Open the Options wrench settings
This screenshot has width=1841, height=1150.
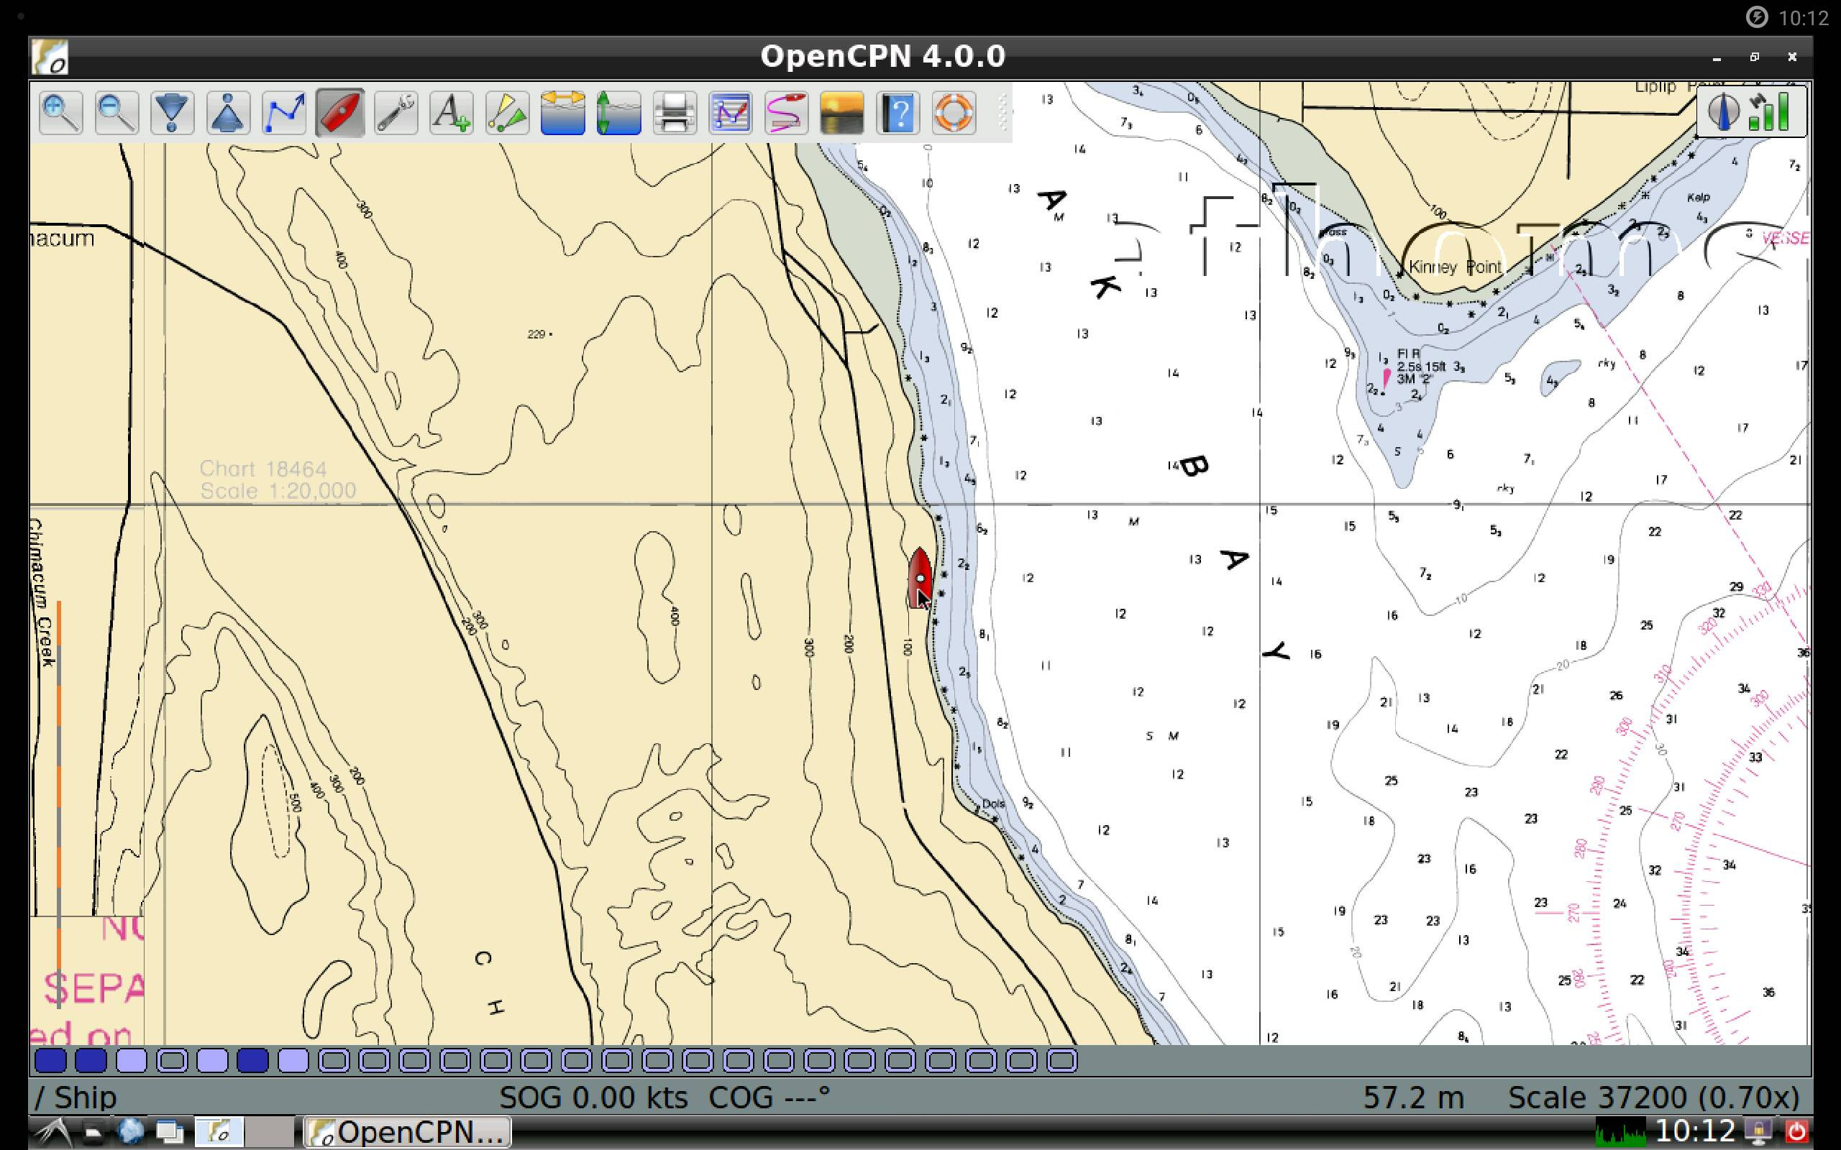[396, 114]
